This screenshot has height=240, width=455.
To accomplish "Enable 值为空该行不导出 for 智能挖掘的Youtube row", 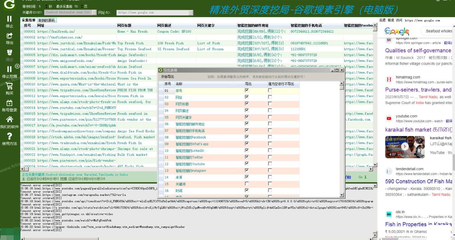I will coord(270,164).
